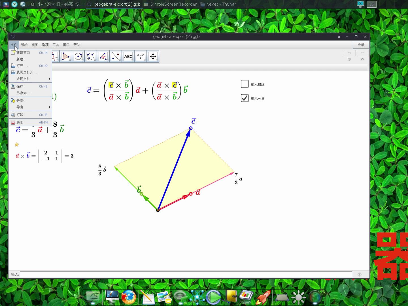The height and width of the screenshot is (306, 408).
Task: Select the Move graphics view tool
Action: point(153,56)
